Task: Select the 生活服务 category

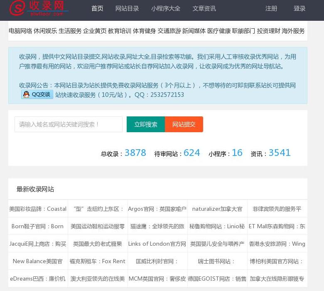Action: (70, 31)
